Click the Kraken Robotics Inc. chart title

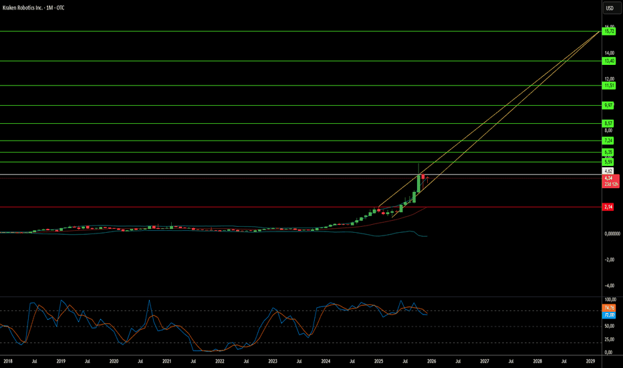pos(33,7)
